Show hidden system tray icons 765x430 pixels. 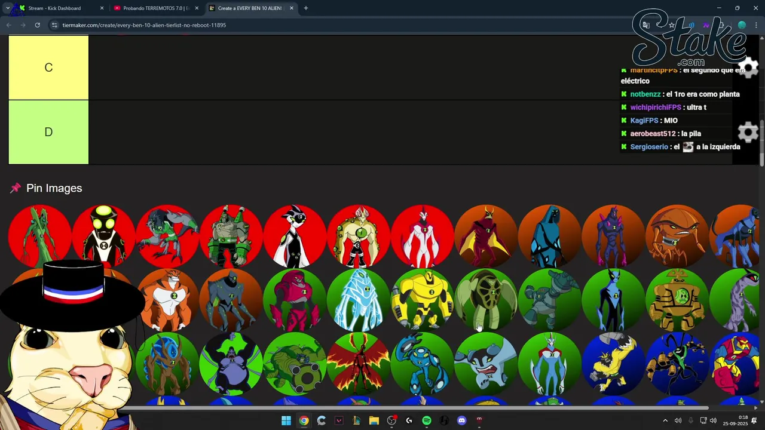665,420
